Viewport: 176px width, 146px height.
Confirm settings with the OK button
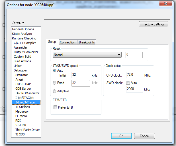(x=121, y=136)
